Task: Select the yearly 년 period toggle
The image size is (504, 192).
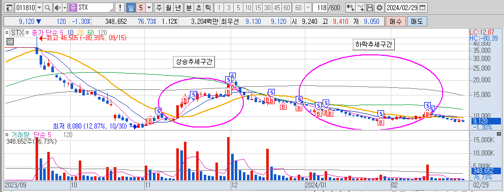Action: pos(179,8)
